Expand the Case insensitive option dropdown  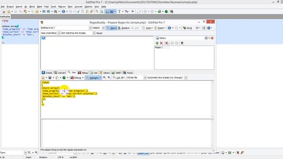click(59, 33)
